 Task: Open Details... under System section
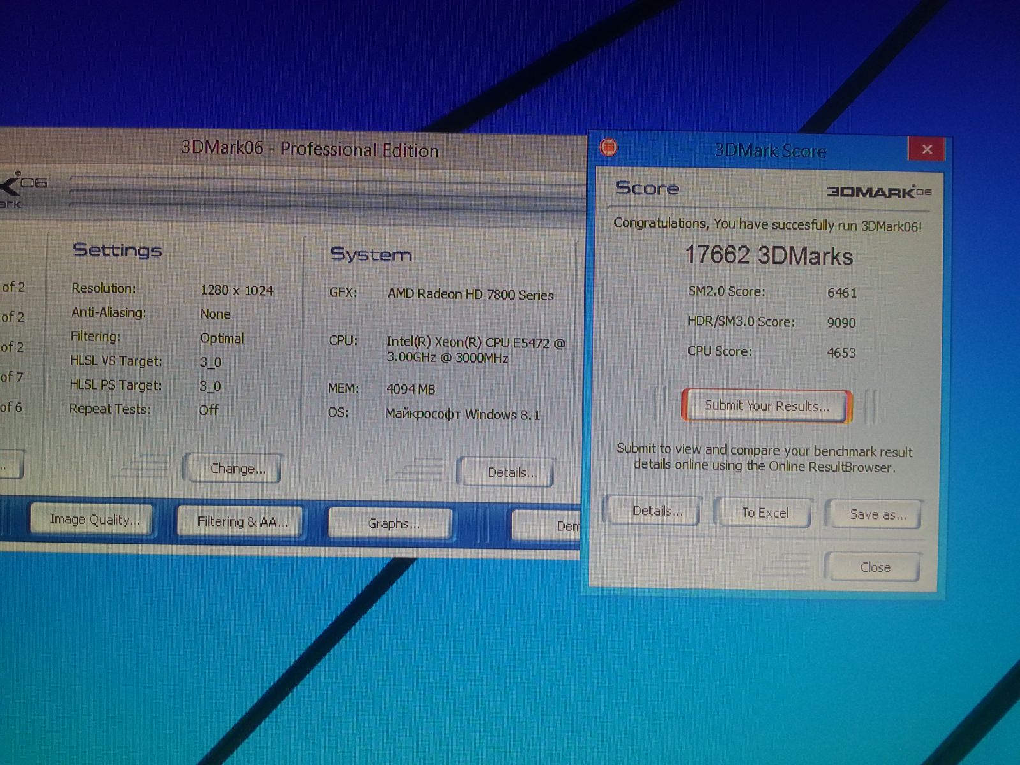pos(511,473)
